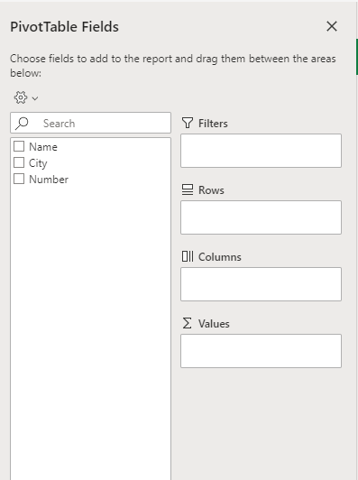
Task: Click the Columns label text
Action: [x=220, y=257]
